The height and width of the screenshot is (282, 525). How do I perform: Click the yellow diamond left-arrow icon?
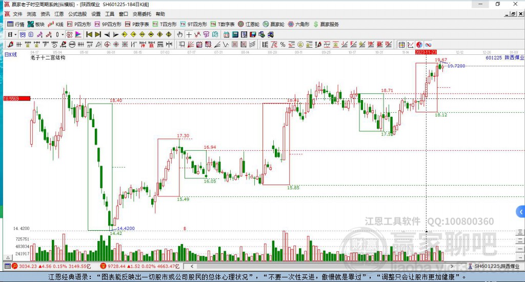click(x=124, y=34)
